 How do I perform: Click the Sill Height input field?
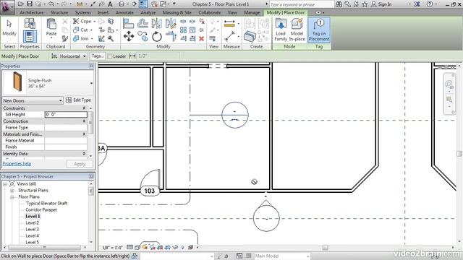click(66, 114)
